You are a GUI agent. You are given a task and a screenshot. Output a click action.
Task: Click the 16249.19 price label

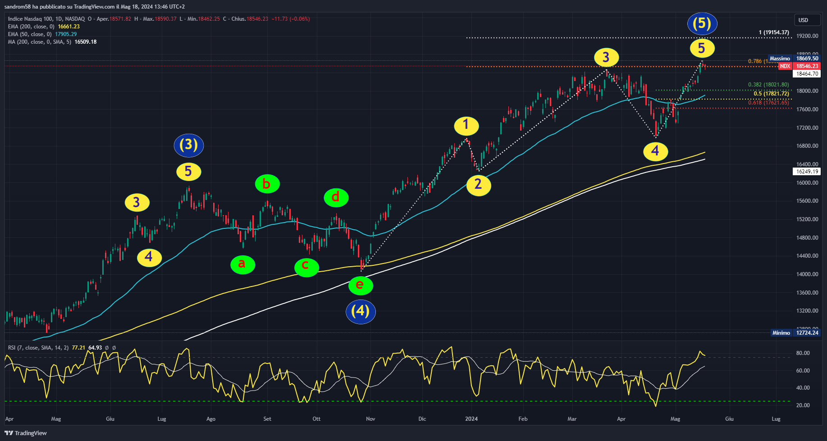point(807,172)
